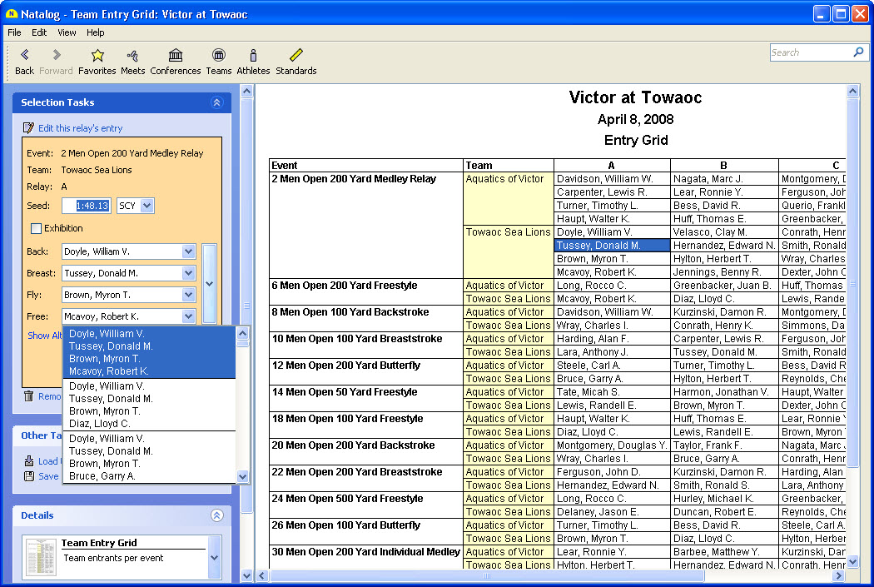The height and width of the screenshot is (587, 874).
Task: Expand the Fly swimmer dropdown
Action: click(188, 295)
